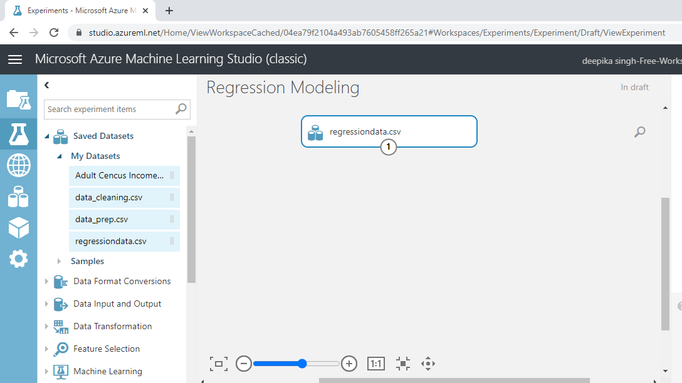
Task: Click the browser address bar URL
Action: (x=377, y=33)
